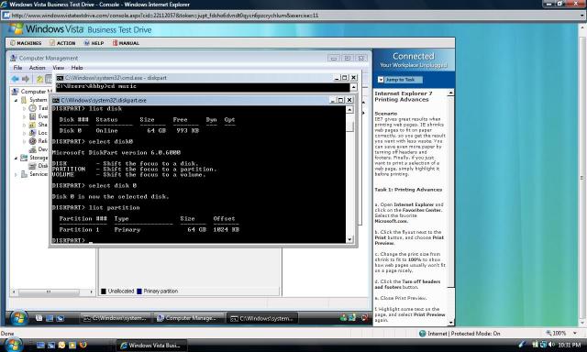Select Services and Applications icon in tree
Image resolution: width=587 pixels, height=352 pixels.
(24, 174)
